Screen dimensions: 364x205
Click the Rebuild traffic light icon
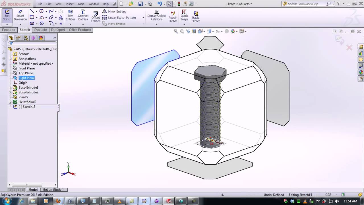pos(179,4)
